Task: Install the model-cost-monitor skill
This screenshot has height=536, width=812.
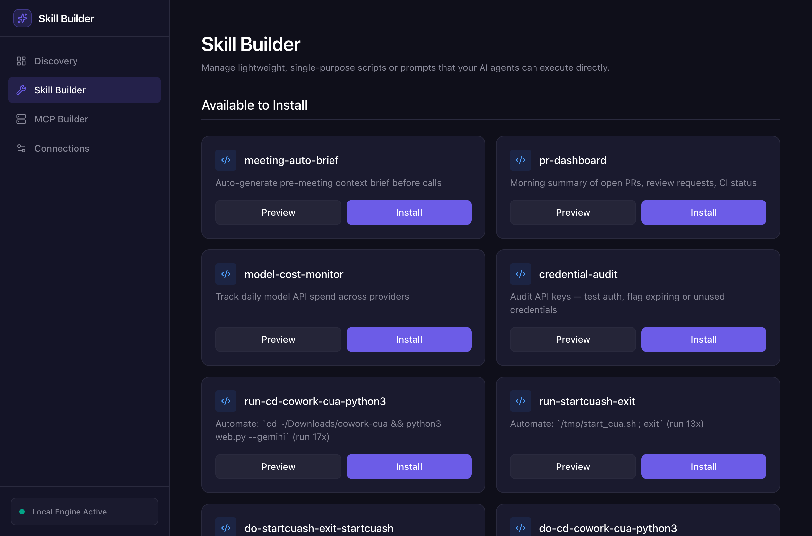Action: pyautogui.click(x=409, y=339)
